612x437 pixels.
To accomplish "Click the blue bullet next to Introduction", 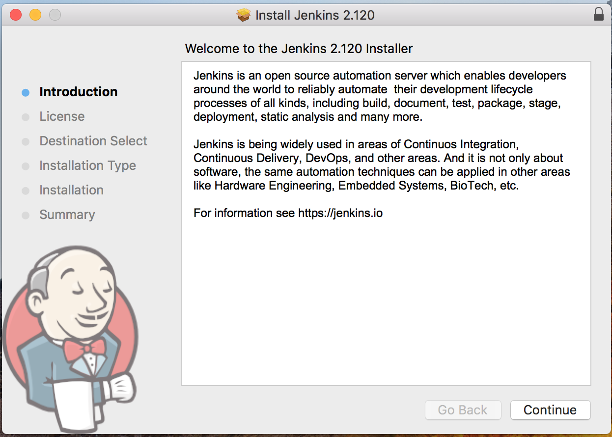I will point(26,92).
